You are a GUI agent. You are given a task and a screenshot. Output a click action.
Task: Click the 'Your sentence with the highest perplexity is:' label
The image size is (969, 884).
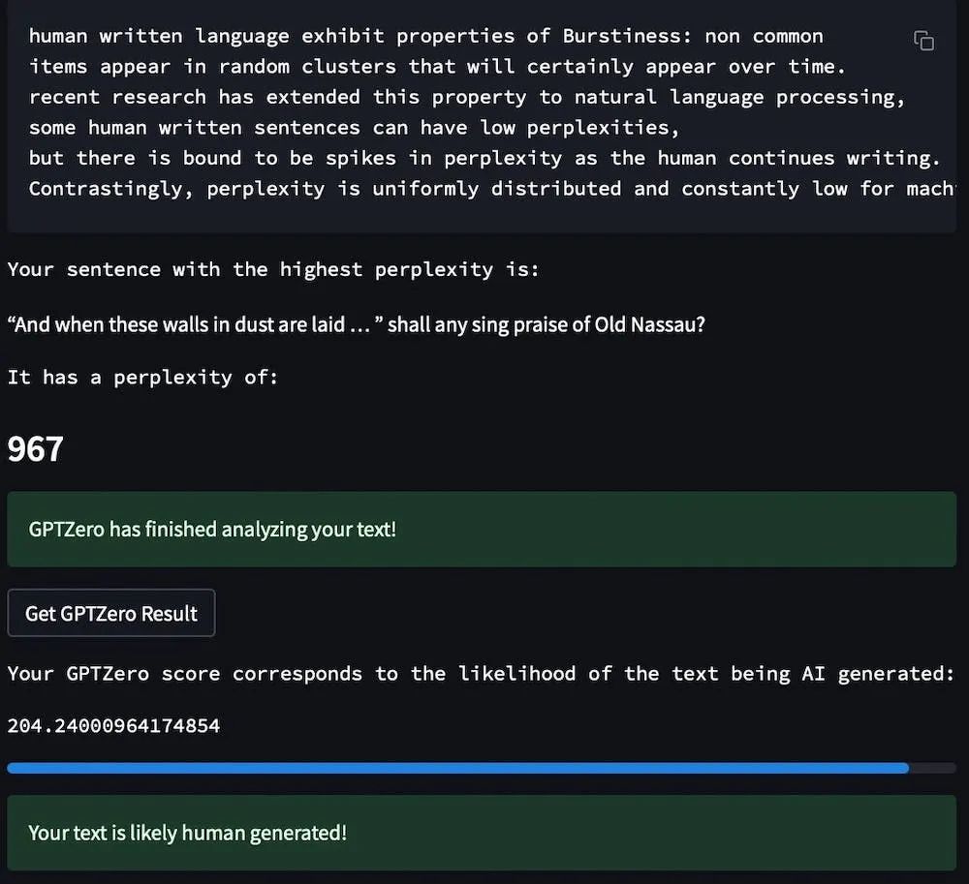pyautogui.click(x=273, y=270)
